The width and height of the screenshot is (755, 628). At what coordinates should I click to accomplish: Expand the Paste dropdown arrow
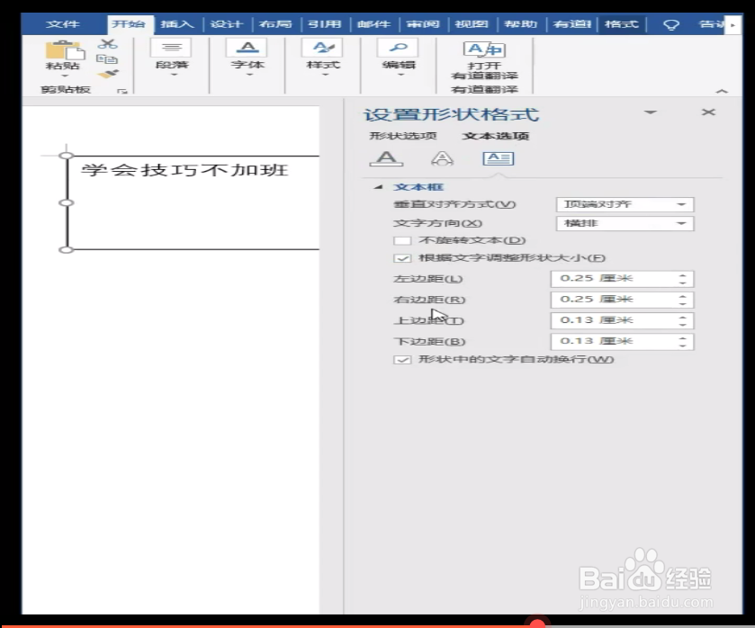65,76
